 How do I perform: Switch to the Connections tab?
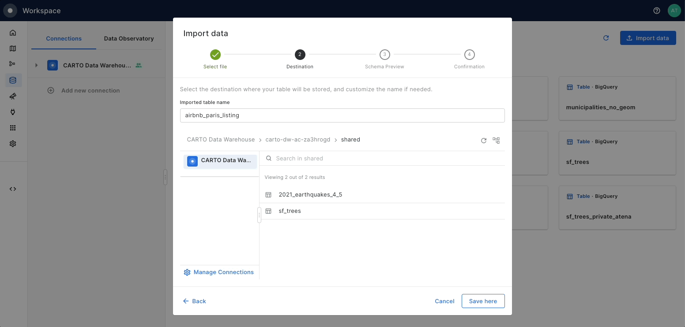(64, 39)
